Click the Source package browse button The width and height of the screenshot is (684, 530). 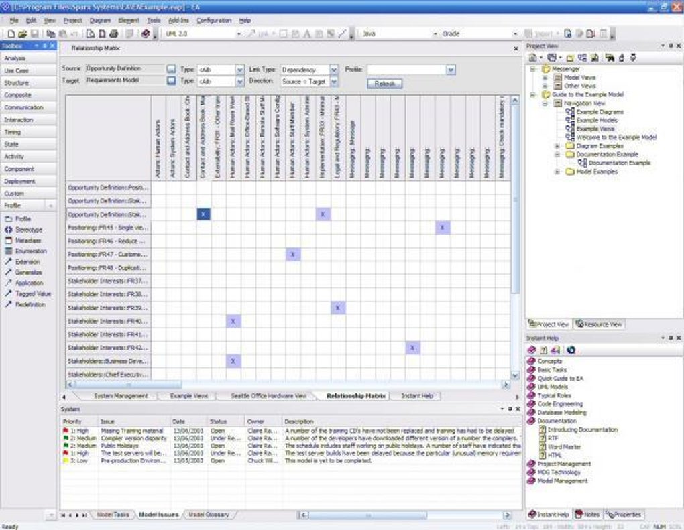[171, 69]
